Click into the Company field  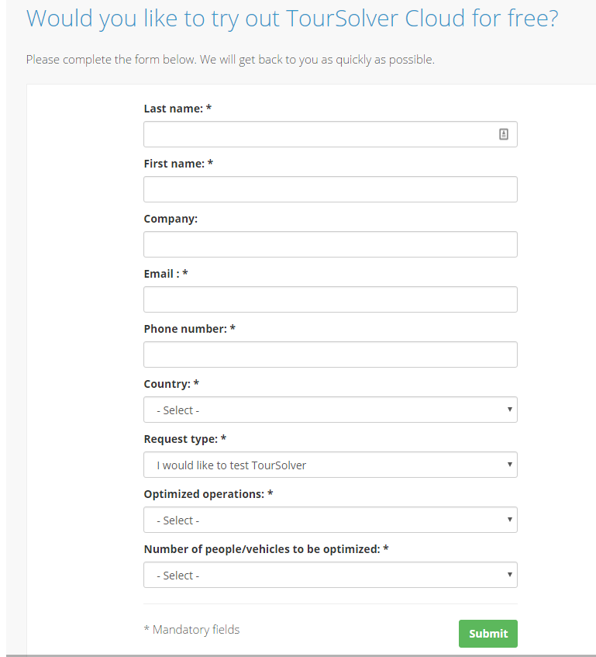(330, 244)
